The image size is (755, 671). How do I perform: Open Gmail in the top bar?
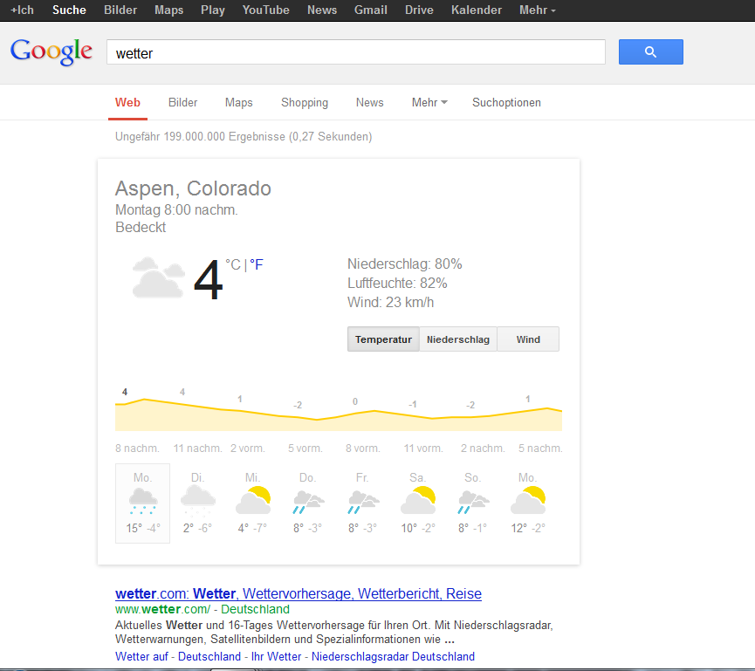(371, 10)
